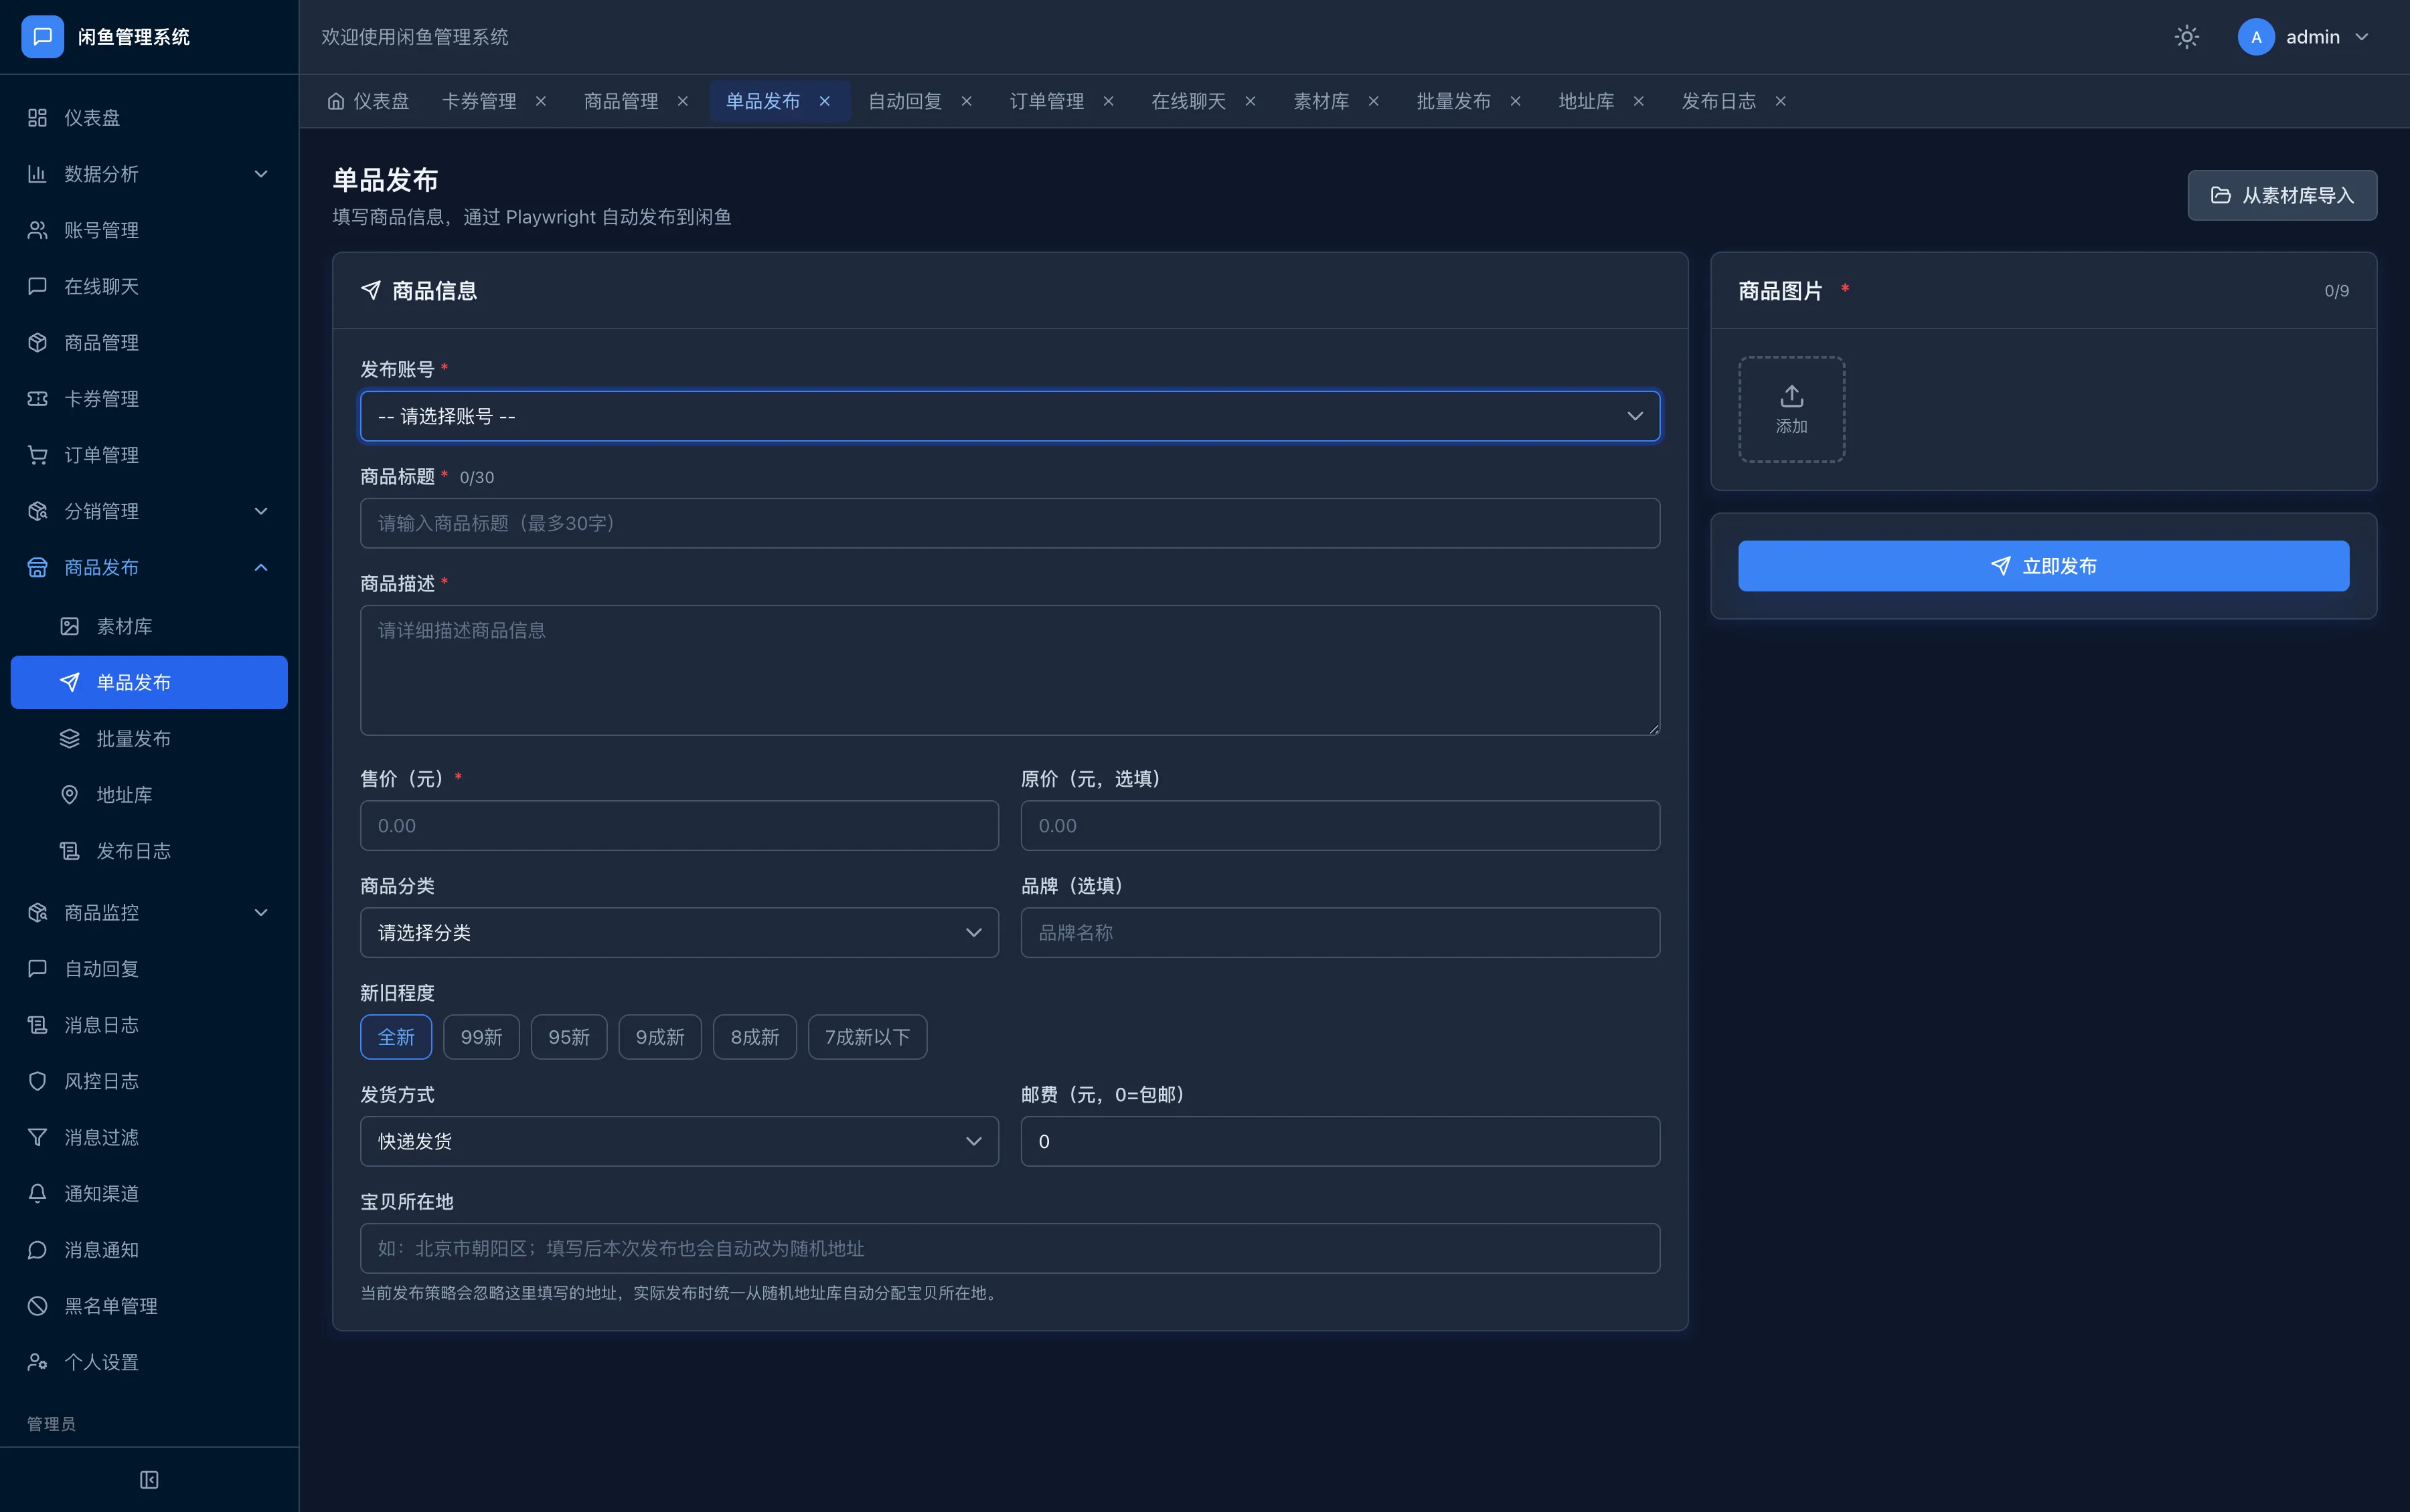Click the 从素材库导入 button

[2282, 195]
